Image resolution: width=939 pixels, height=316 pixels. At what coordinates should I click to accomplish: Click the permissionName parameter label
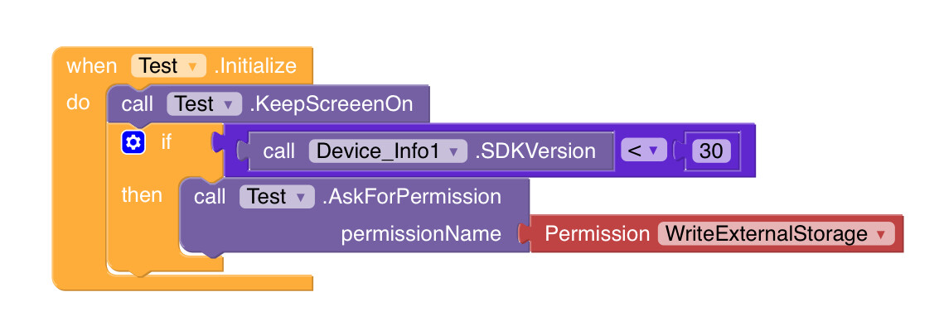coord(421,233)
